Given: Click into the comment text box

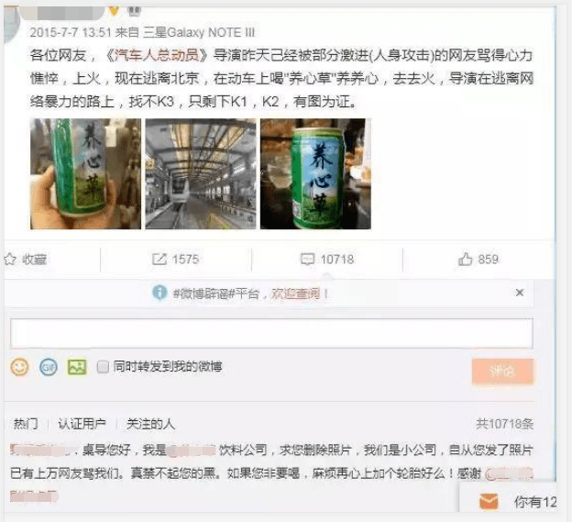Looking at the screenshot, I should (271, 333).
